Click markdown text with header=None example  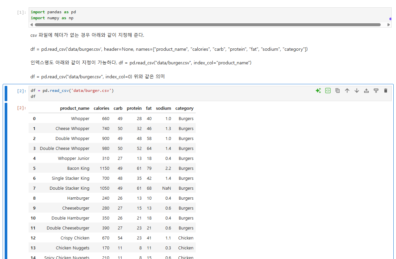[169, 49]
